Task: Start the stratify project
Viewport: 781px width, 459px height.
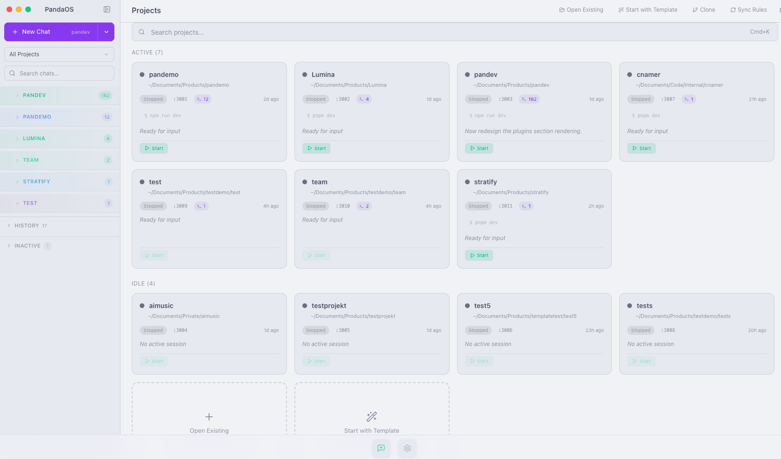Action: coord(479,255)
